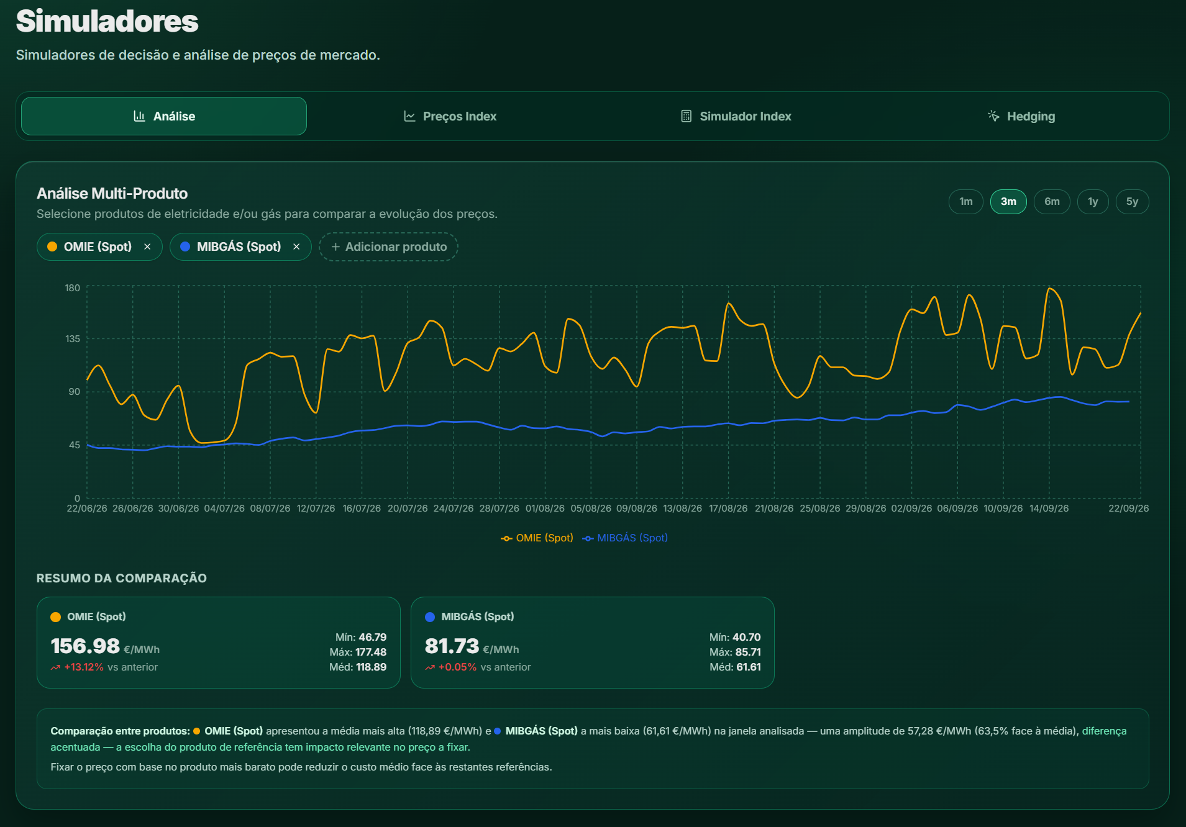Toggle MIBGÁS (Spot) in chart legend

point(624,538)
